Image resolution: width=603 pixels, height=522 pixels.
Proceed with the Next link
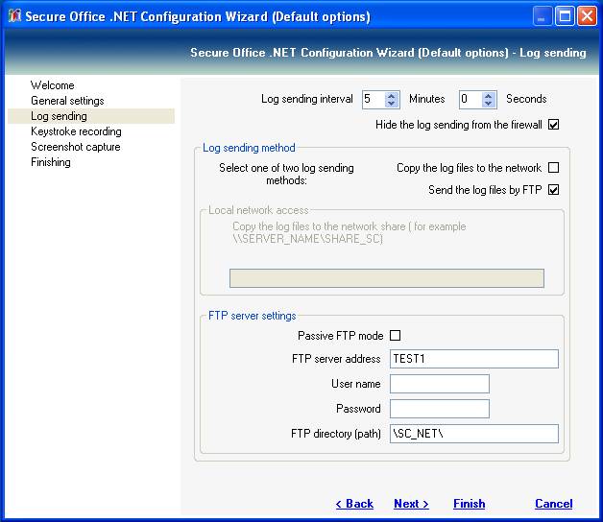pyautogui.click(x=411, y=504)
